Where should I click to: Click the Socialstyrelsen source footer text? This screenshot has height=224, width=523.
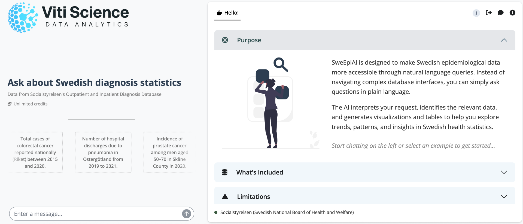coord(287,212)
